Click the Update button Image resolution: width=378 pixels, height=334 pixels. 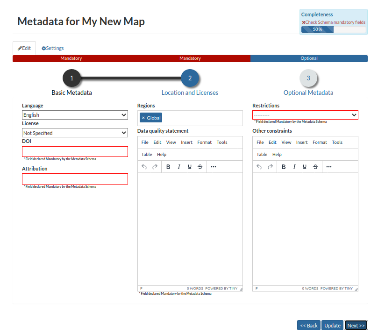click(x=332, y=325)
